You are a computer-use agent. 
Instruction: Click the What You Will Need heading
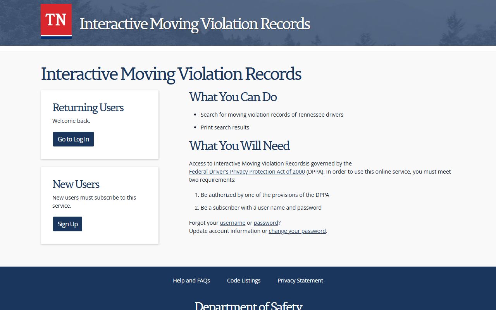[x=239, y=146]
